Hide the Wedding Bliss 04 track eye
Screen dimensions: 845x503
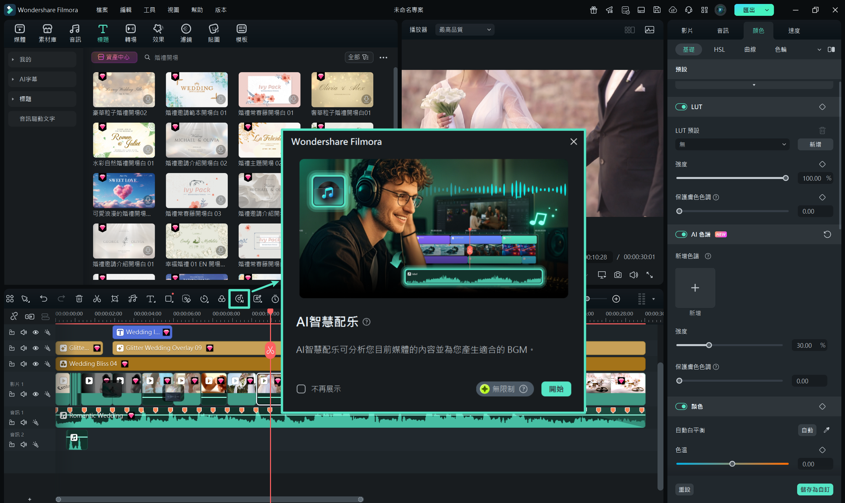[x=36, y=364]
